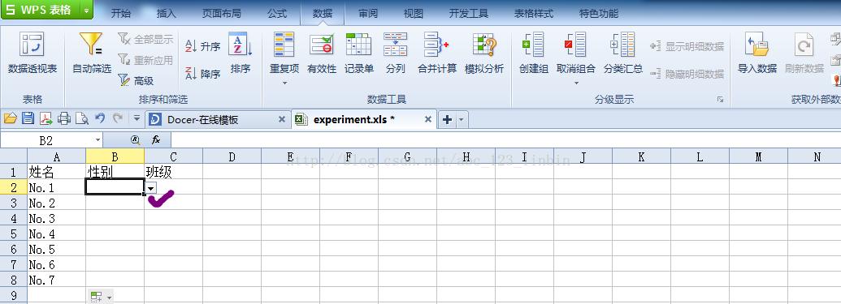Image resolution: width=841 pixels, height=304 pixels.
Task: Click 隐藏明细数据 hide detail
Action: 687,73
